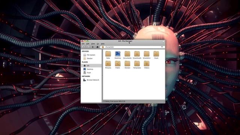
Task: Go forward with the right arrow button
Action: coord(88,47)
